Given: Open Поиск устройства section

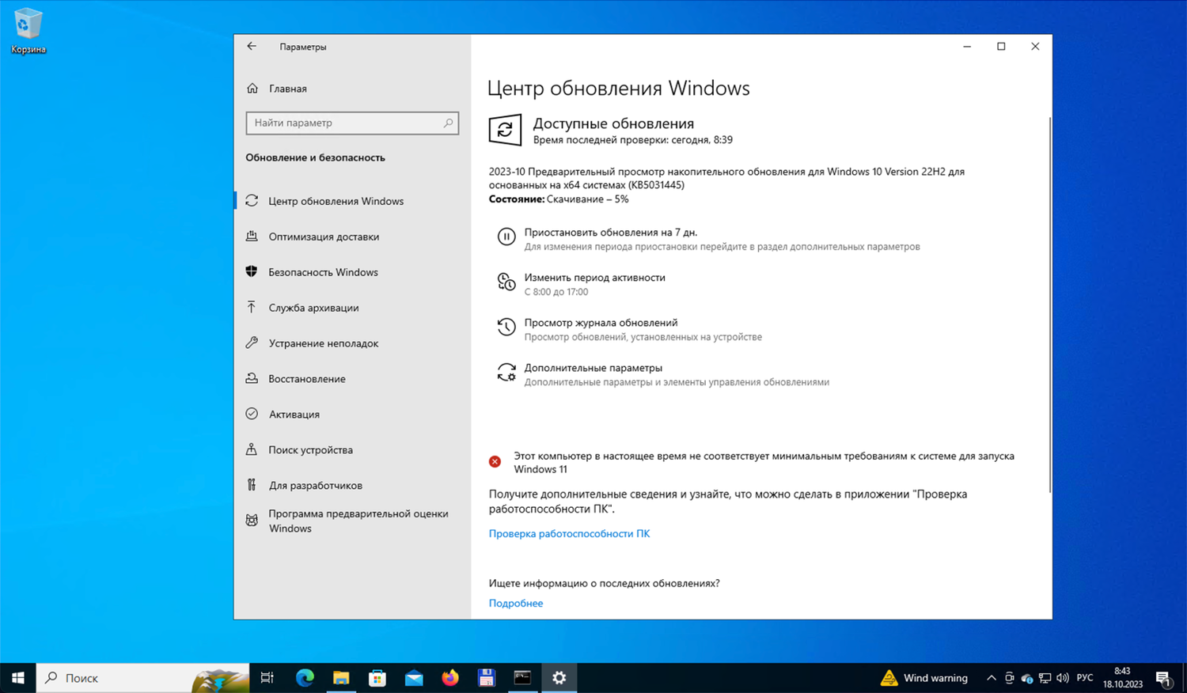Looking at the screenshot, I should [x=353, y=450].
